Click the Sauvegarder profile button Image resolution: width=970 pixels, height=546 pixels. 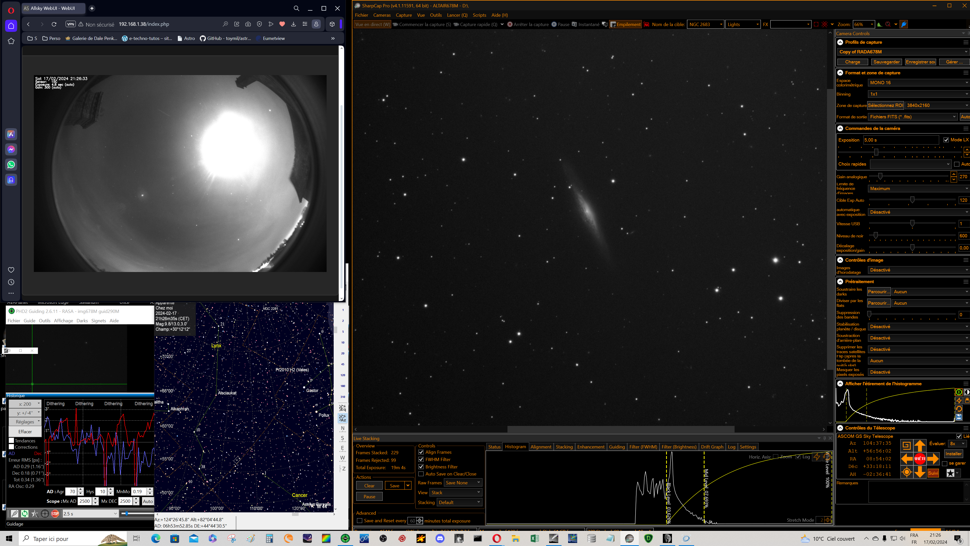886,62
